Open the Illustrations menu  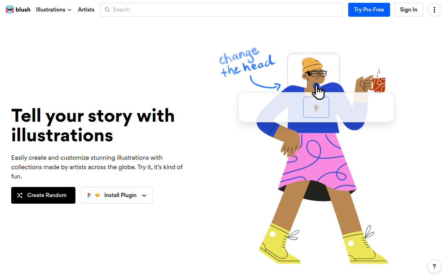pos(54,10)
